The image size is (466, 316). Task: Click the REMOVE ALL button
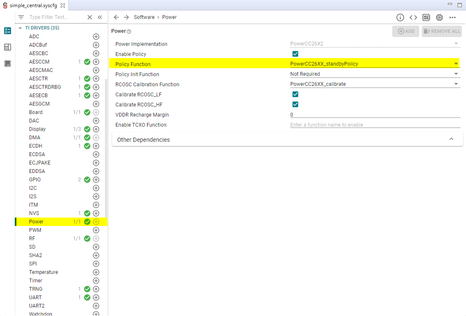point(442,31)
